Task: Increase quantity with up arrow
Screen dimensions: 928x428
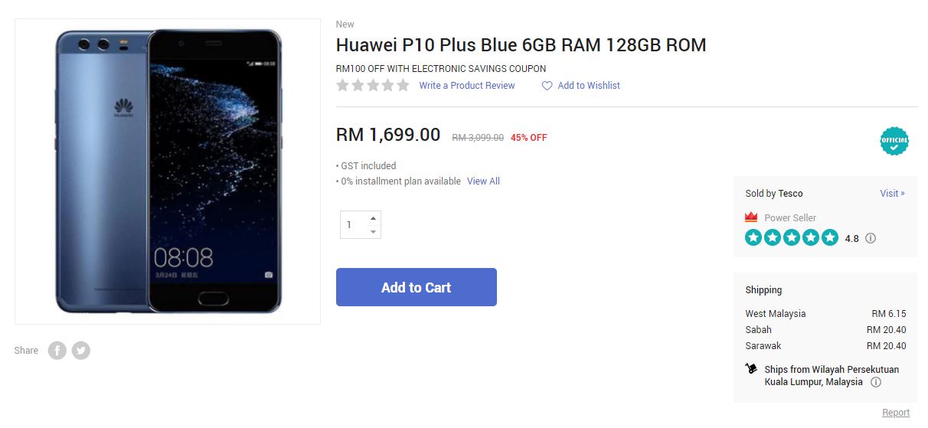Action: (x=373, y=217)
